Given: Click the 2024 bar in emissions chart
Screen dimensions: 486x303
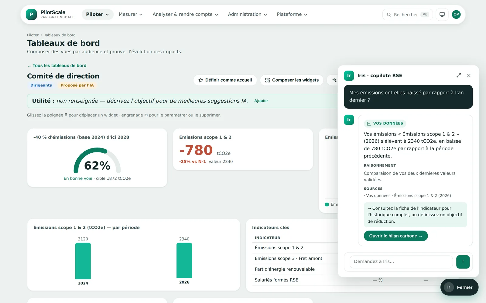Looking at the screenshot, I should click(83, 261).
